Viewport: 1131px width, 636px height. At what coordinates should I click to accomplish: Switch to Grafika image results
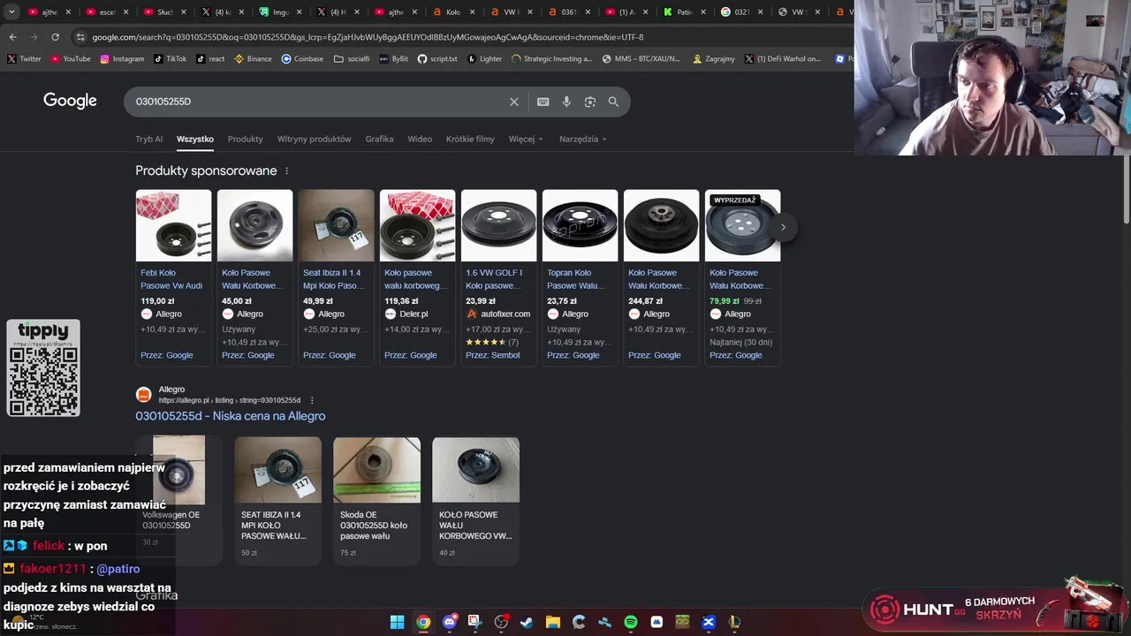[x=379, y=139]
